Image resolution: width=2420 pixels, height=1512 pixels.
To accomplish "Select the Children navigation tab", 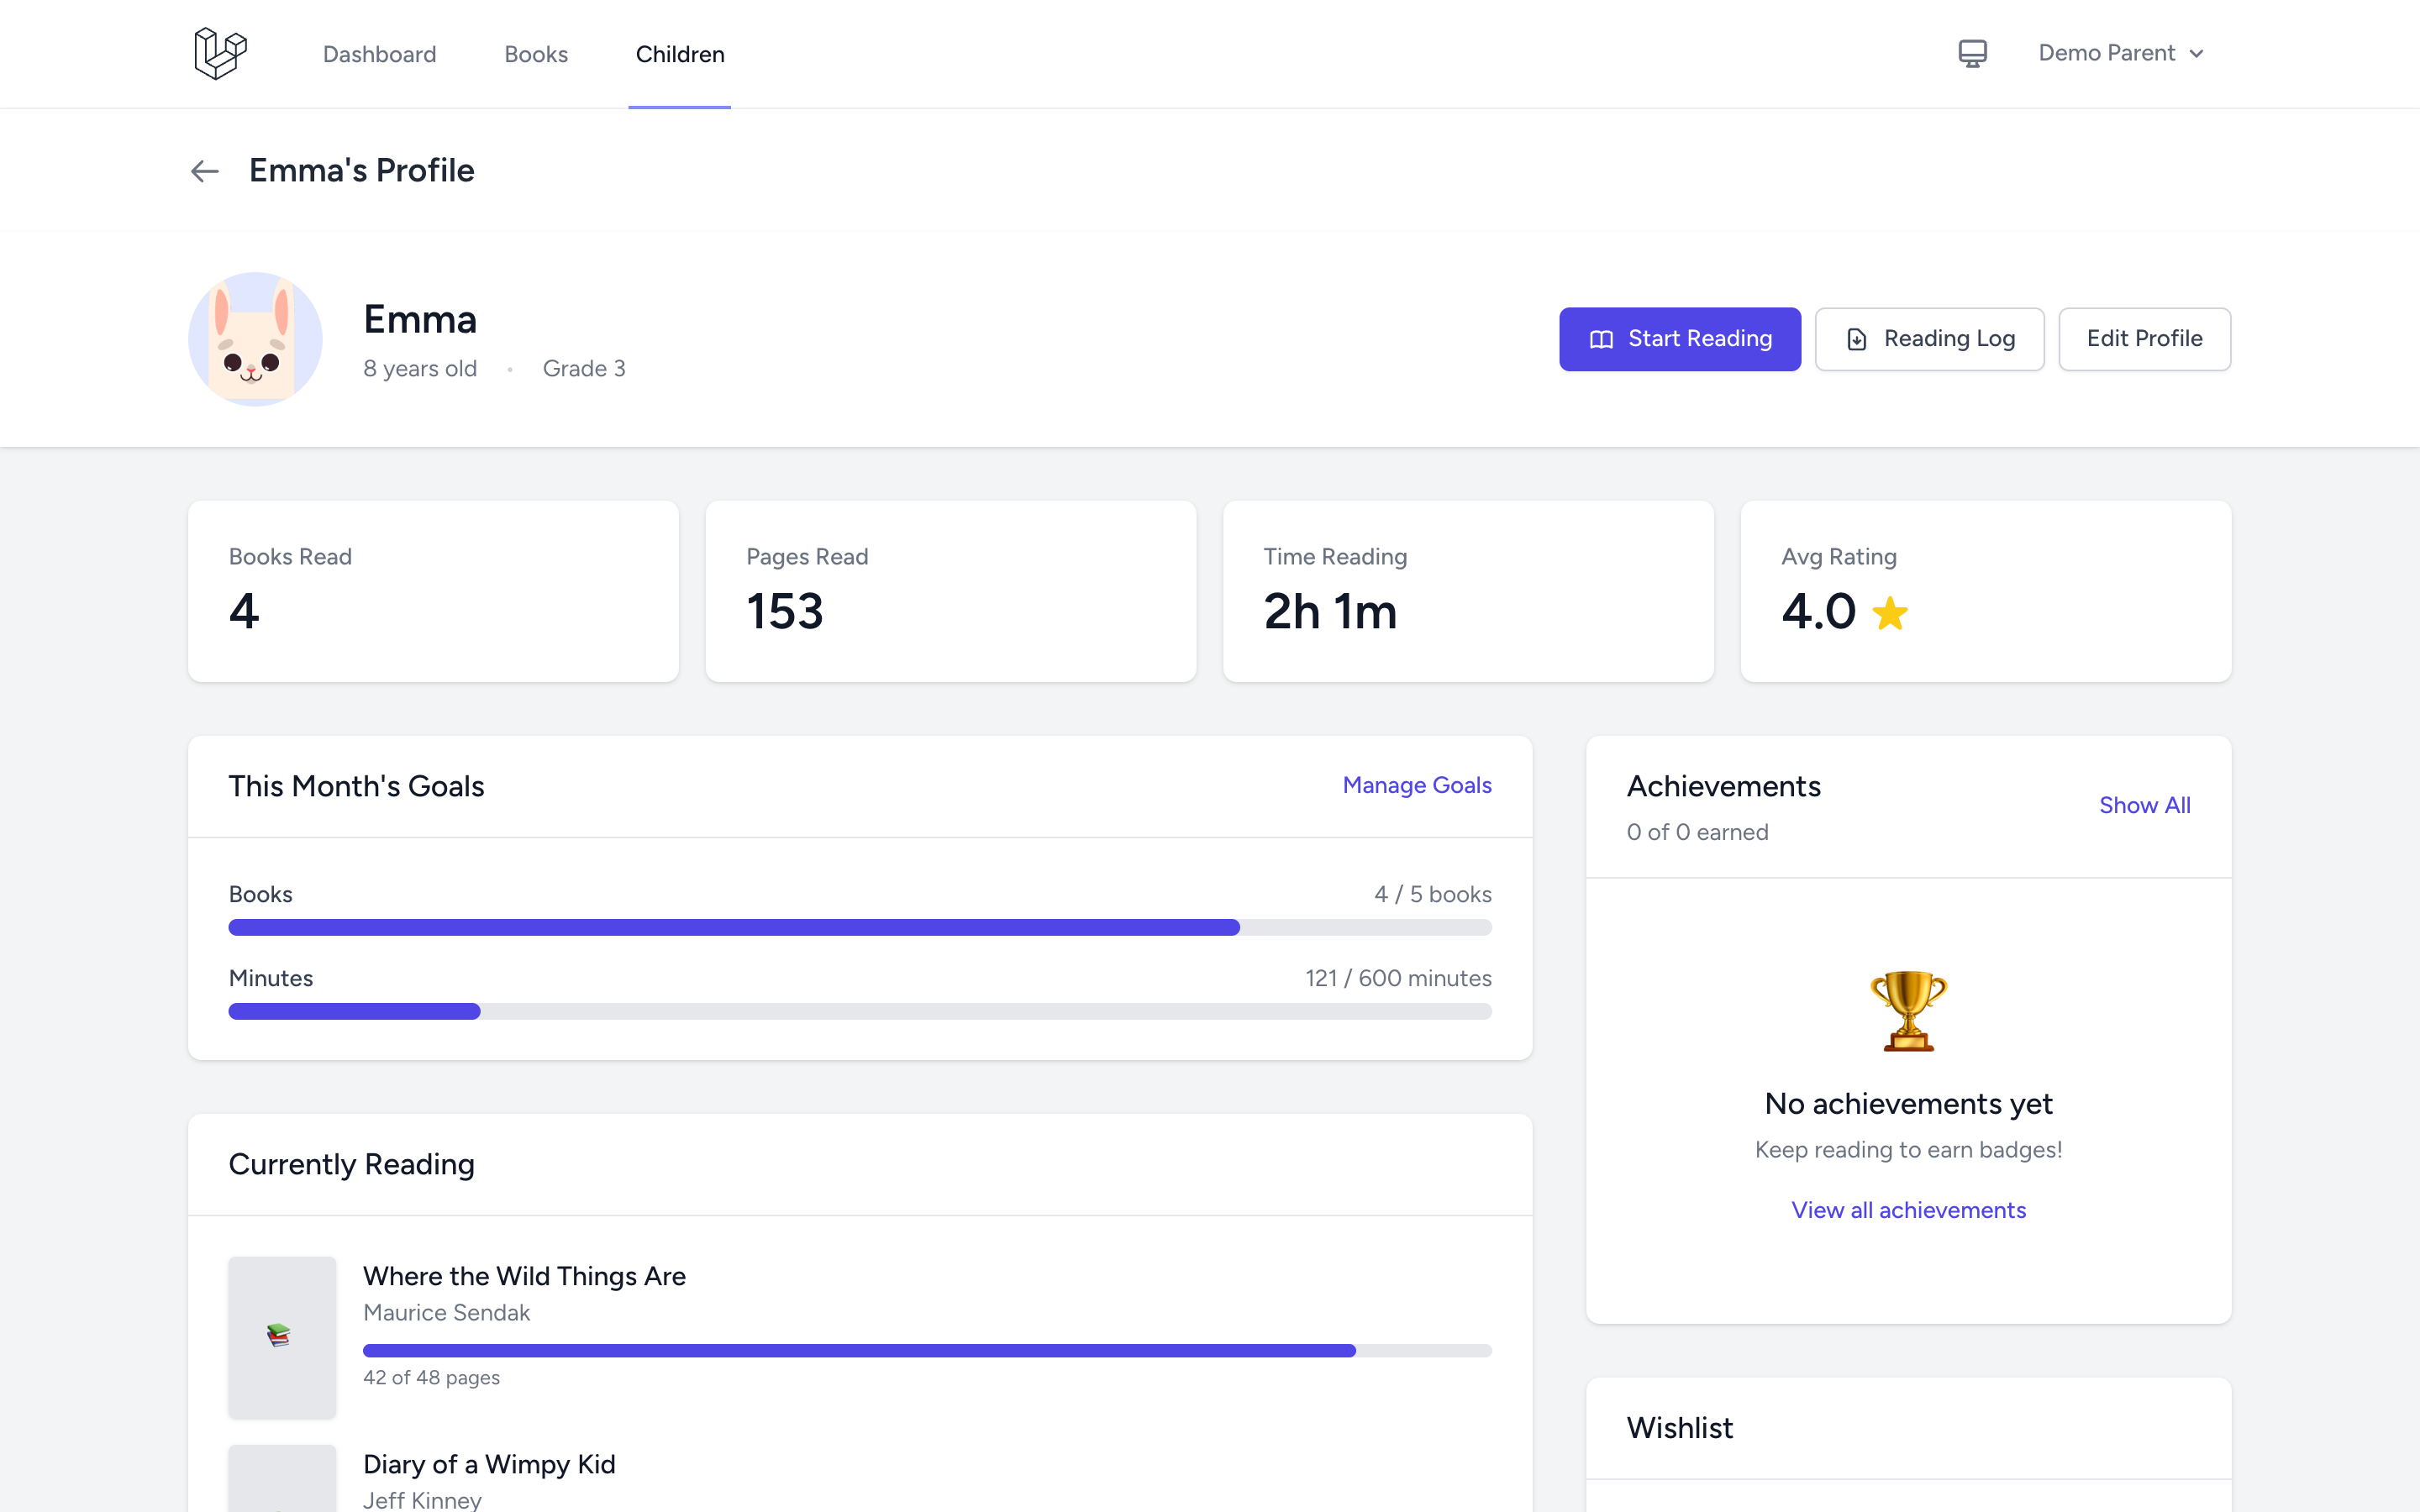I will pyautogui.click(x=680, y=54).
